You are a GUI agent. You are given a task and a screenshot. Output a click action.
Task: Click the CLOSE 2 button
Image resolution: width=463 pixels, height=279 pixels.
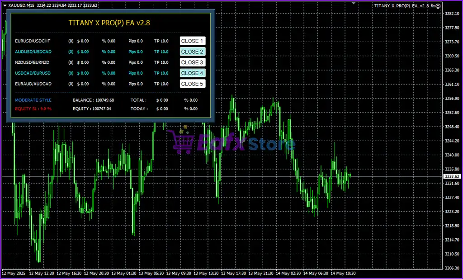(x=193, y=52)
